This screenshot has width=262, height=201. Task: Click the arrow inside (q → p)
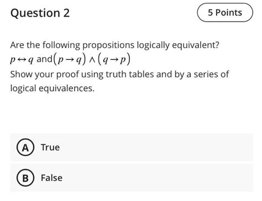pyautogui.click(x=114, y=60)
